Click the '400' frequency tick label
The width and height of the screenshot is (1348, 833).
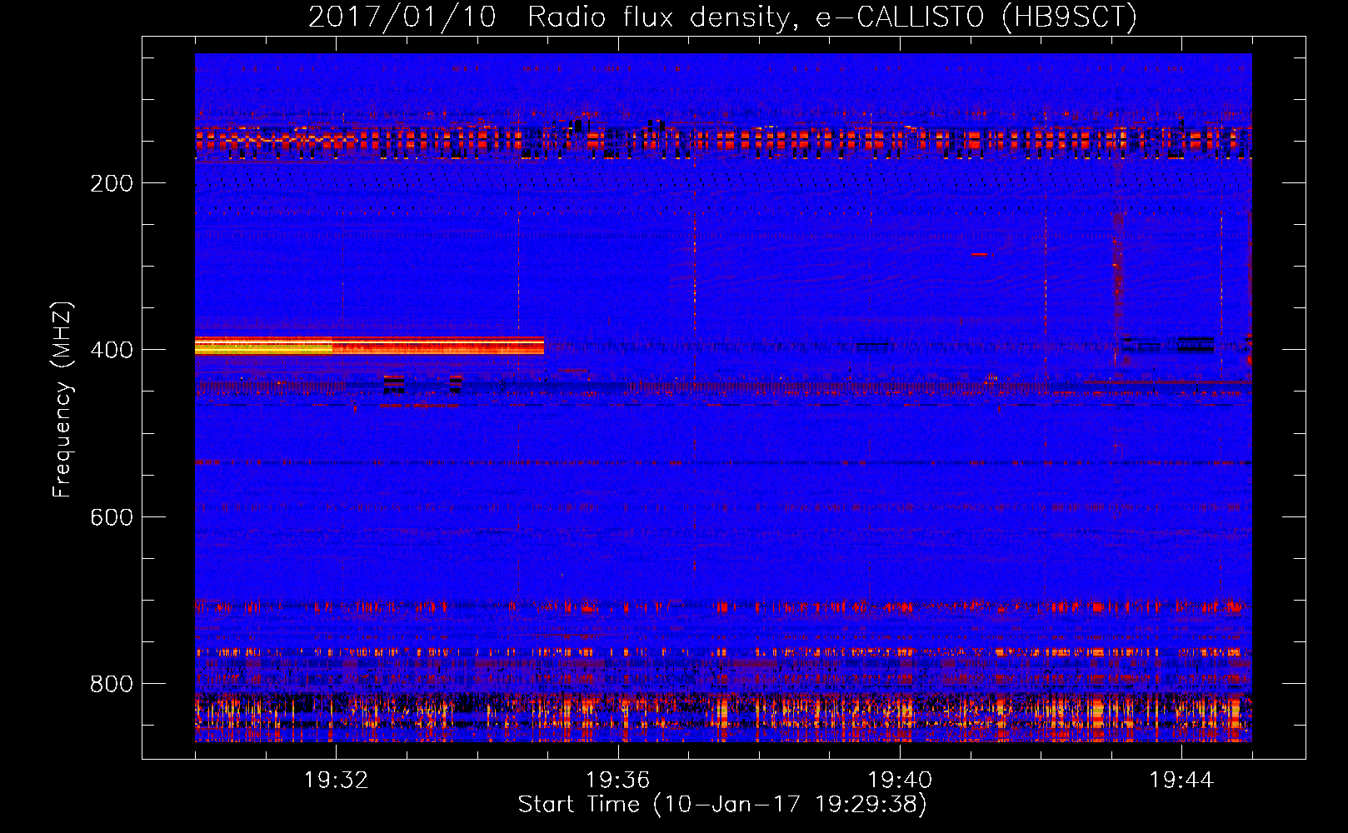coord(112,350)
